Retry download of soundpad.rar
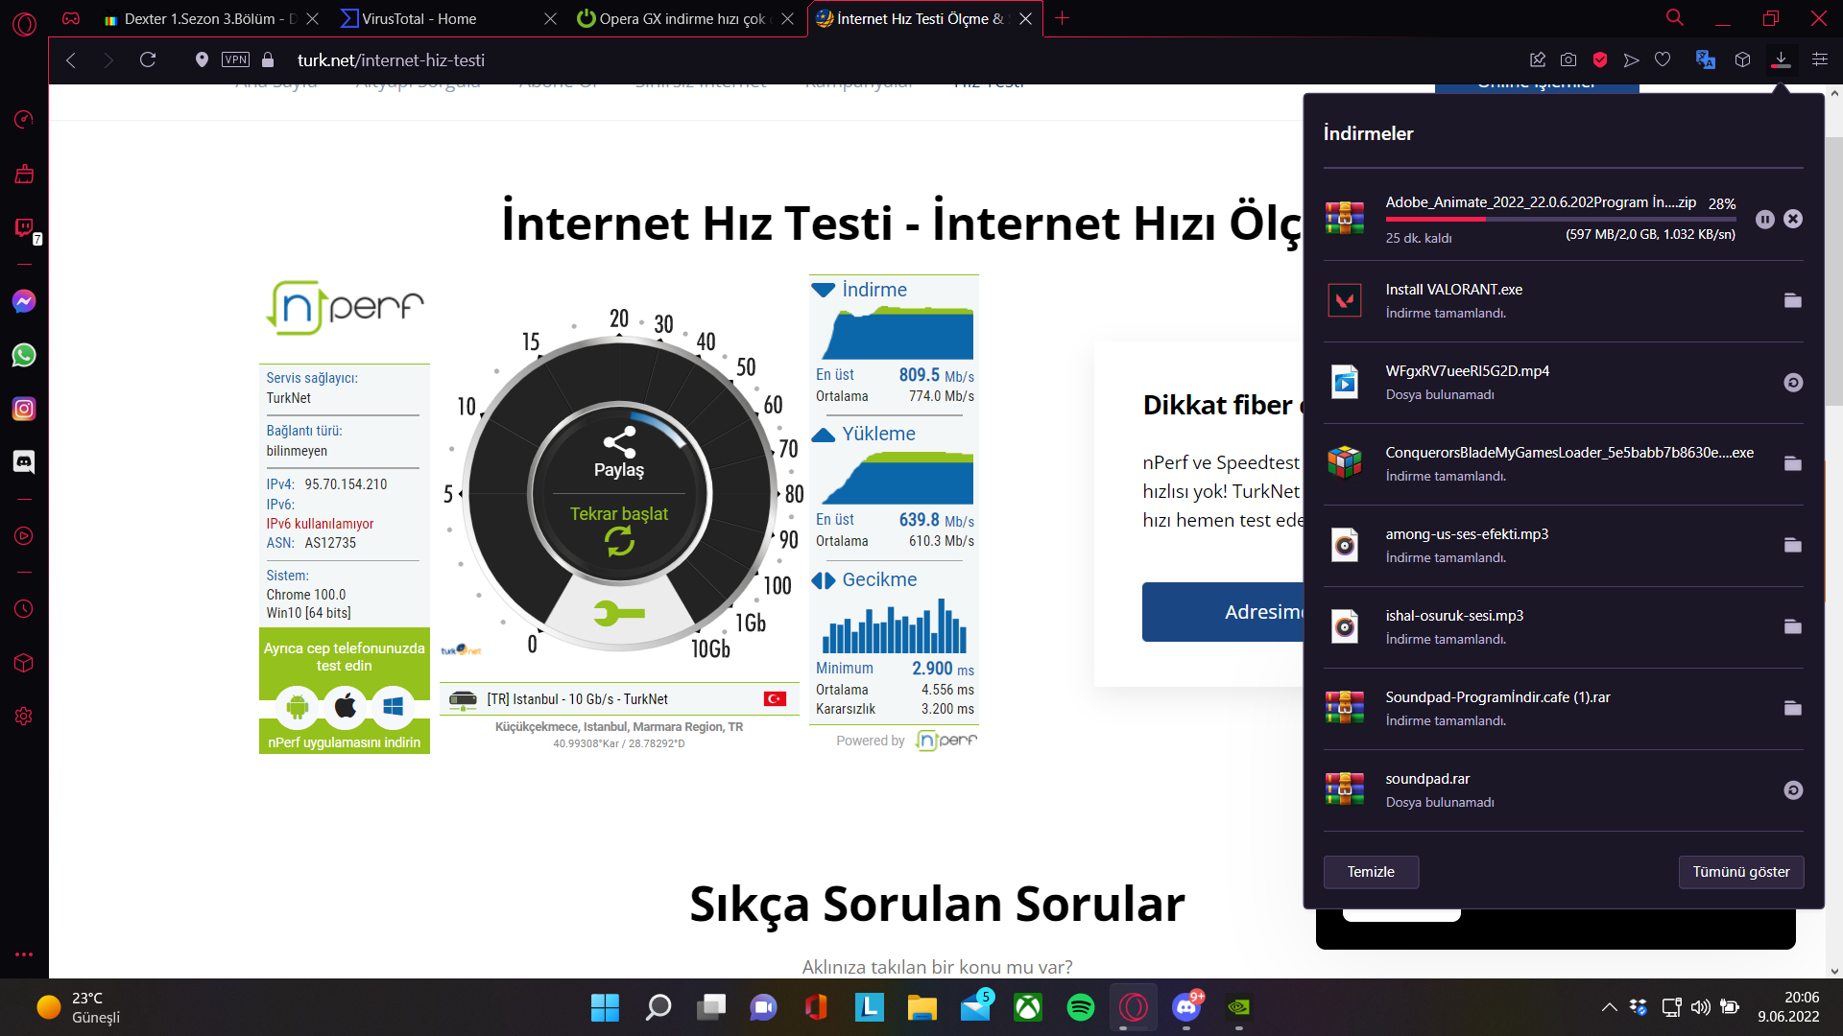The image size is (1843, 1036). [x=1792, y=790]
